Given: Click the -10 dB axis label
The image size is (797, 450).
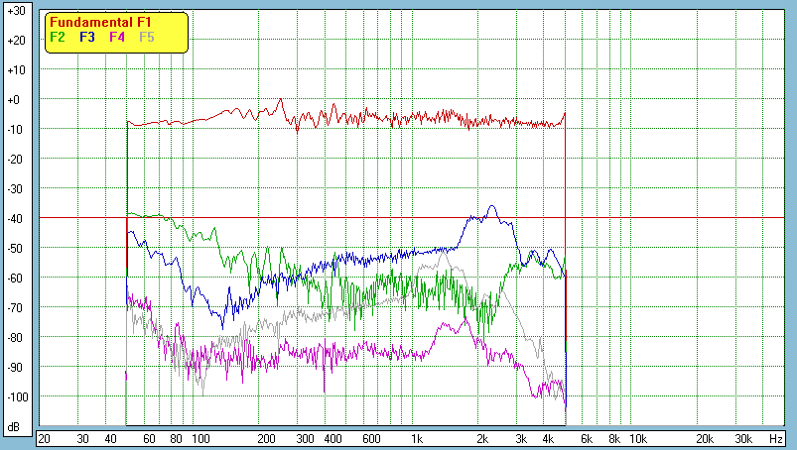Looking at the screenshot, I should click(15, 130).
